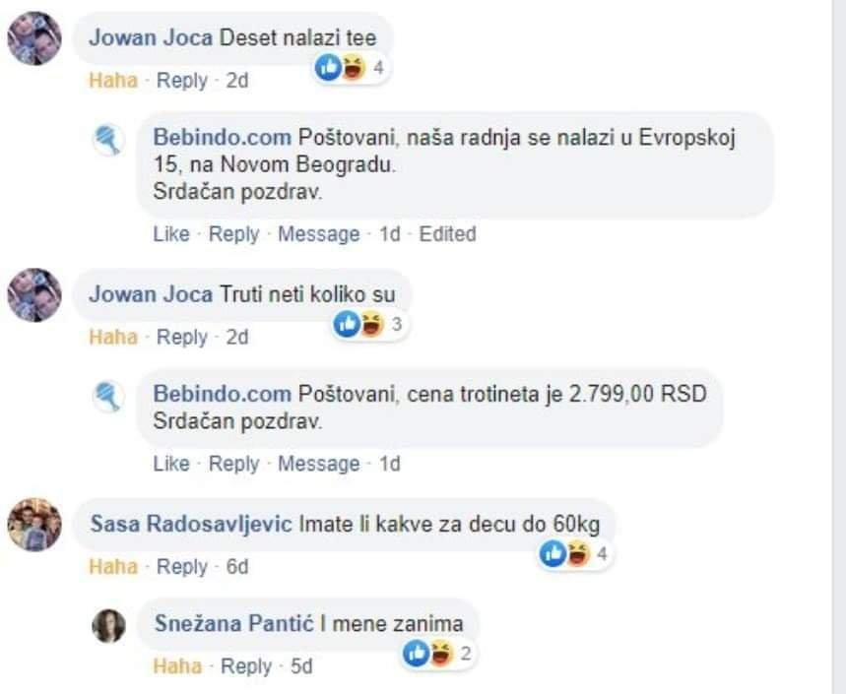The image size is (846, 694).
Task: Open Jowan Joca's avatar on first comment
Action: click(34, 38)
